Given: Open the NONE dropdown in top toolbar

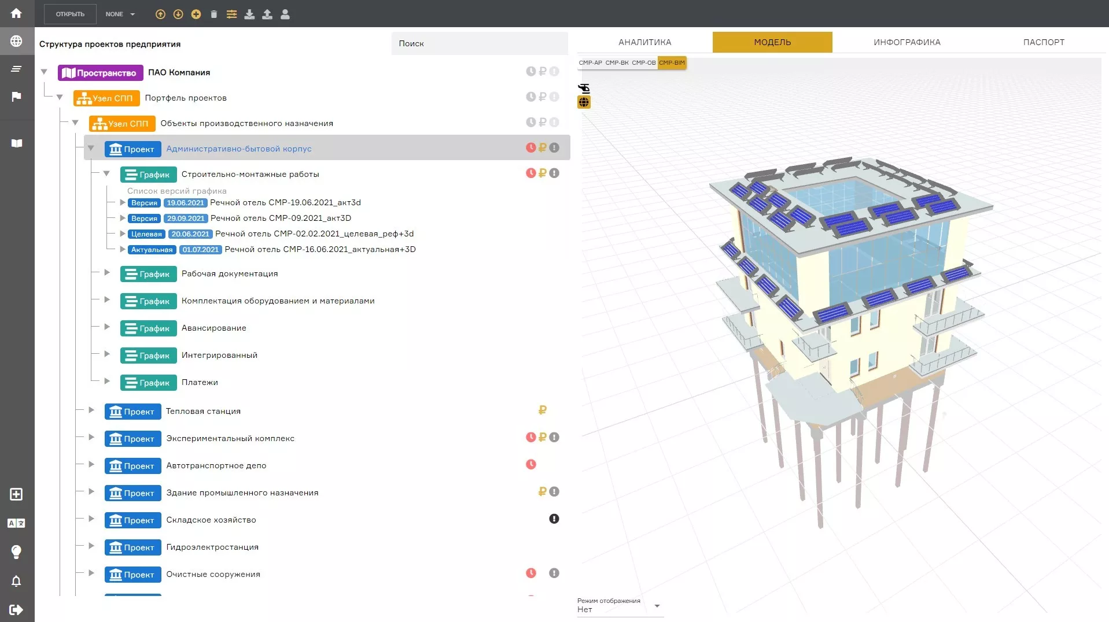Looking at the screenshot, I should [120, 14].
